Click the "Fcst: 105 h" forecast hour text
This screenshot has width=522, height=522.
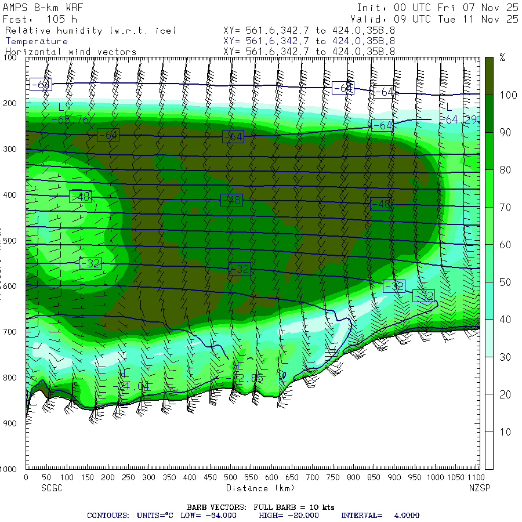point(40,19)
